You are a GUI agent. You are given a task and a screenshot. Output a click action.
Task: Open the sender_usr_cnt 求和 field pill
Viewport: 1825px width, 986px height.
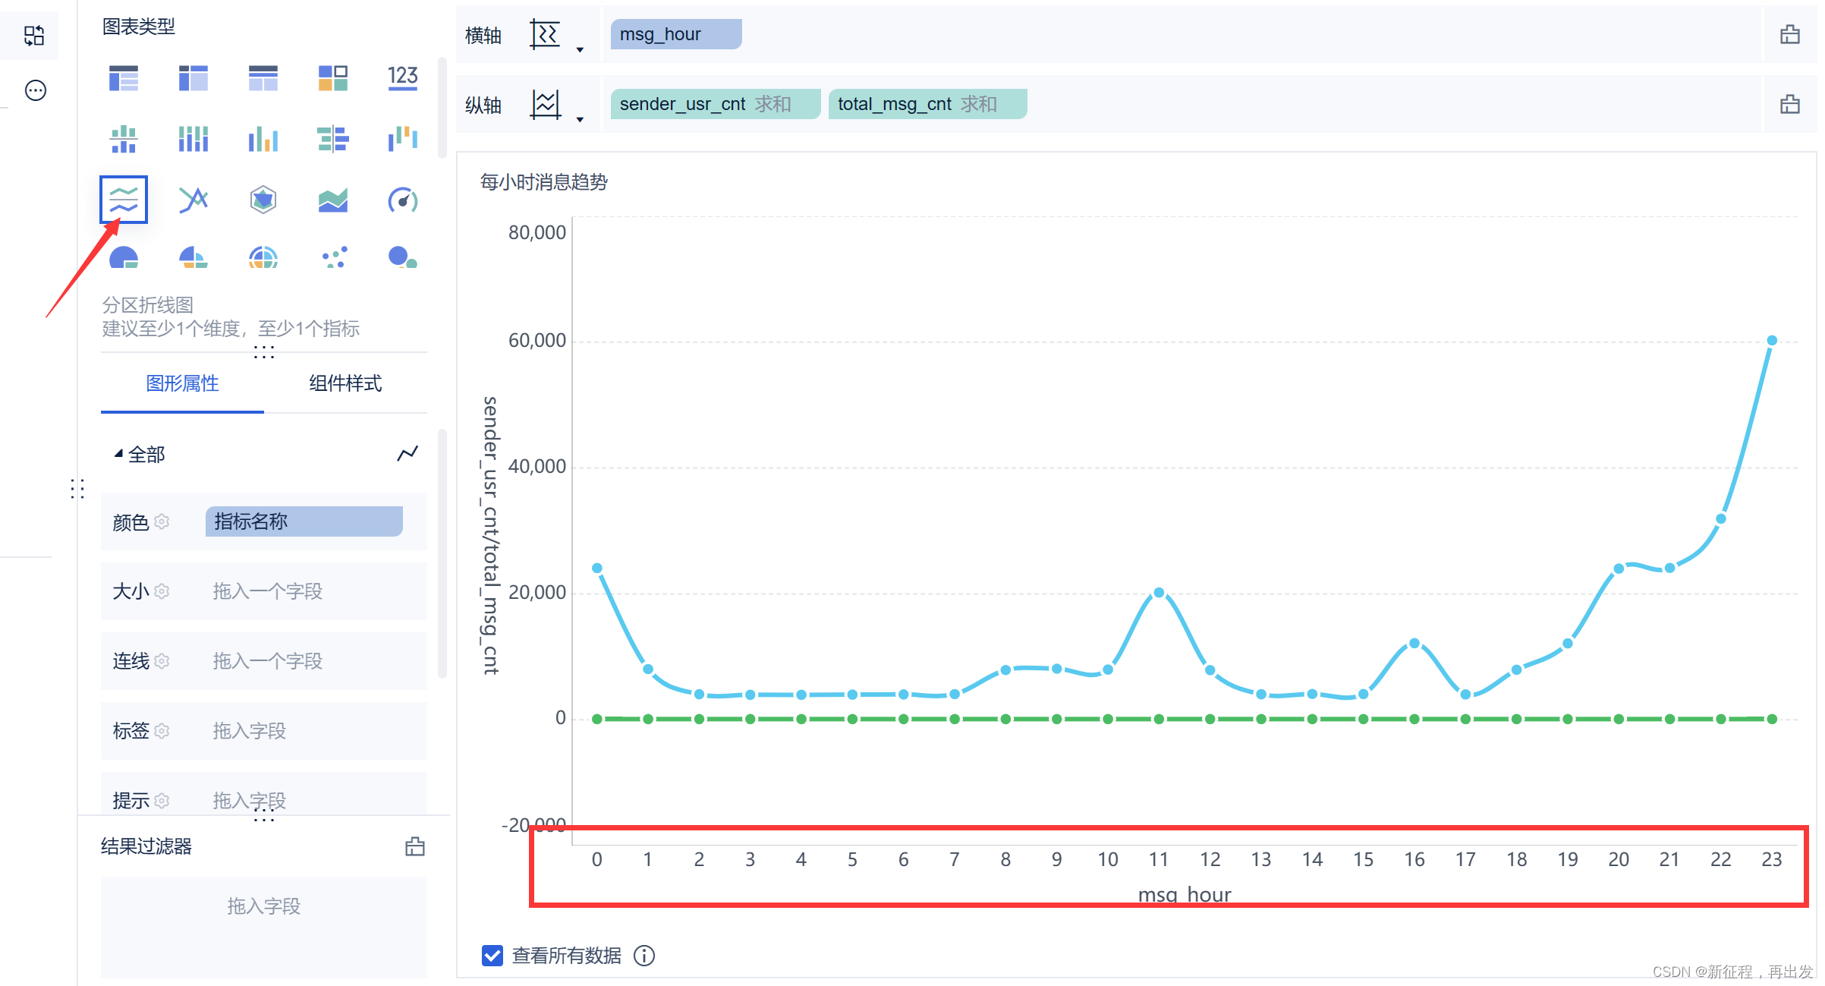point(716,104)
